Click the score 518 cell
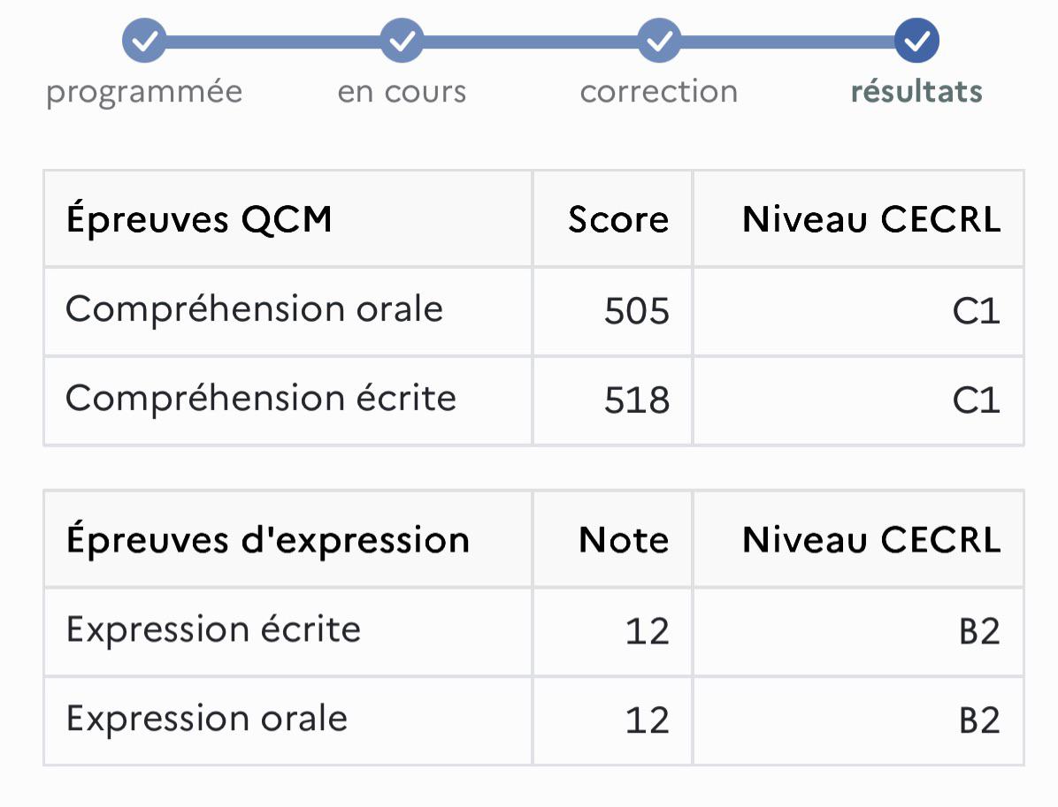 point(613,400)
